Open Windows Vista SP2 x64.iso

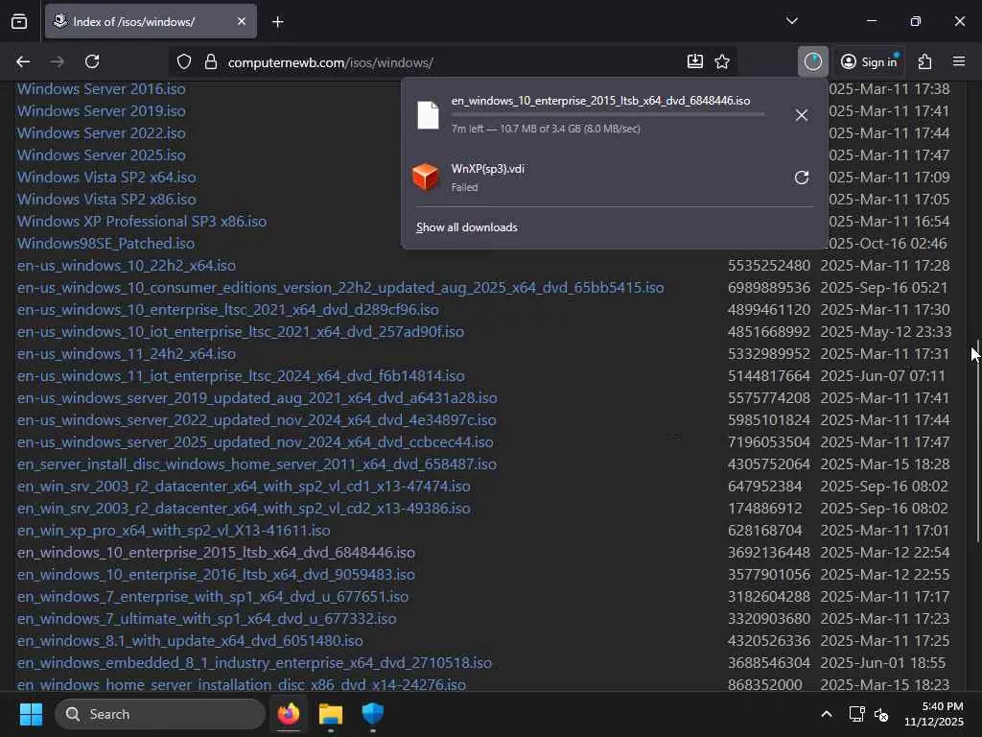tap(106, 178)
